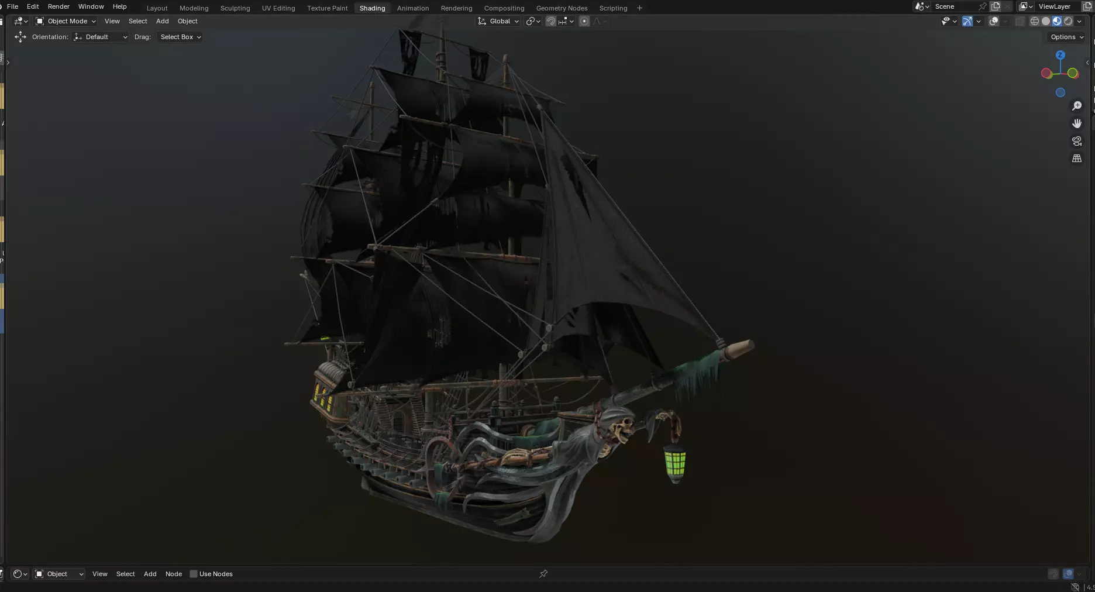Image resolution: width=1095 pixels, height=592 pixels.
Task: Open the Options dropdown
Action: click(1066, 37)
